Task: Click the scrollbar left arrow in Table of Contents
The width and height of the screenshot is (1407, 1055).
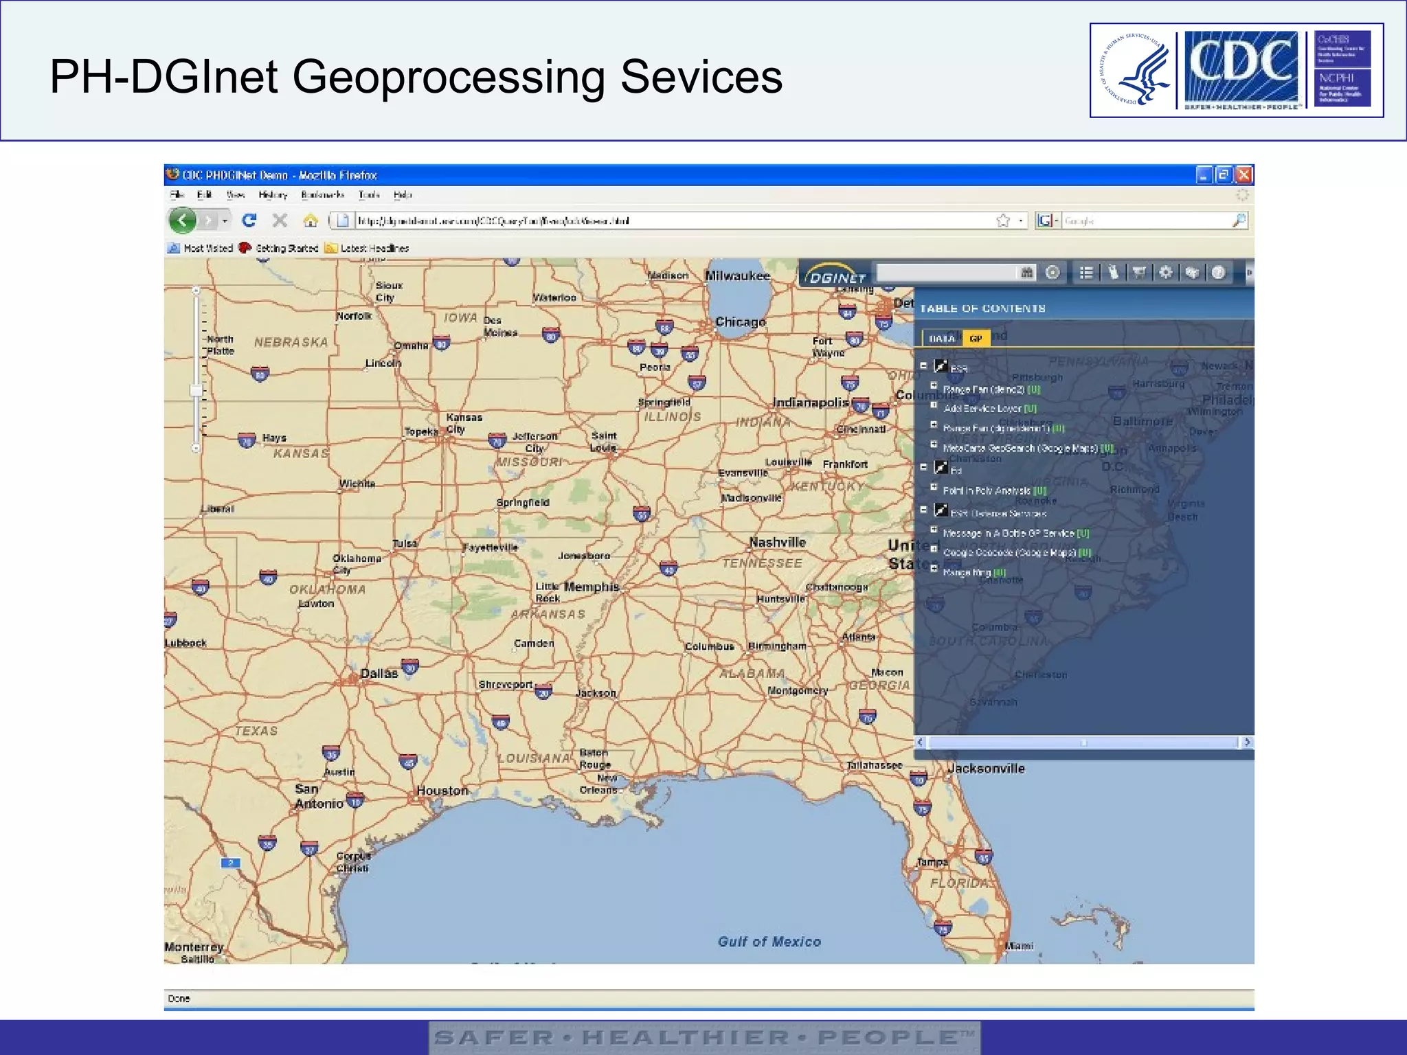Action: (x=921, y=742)
